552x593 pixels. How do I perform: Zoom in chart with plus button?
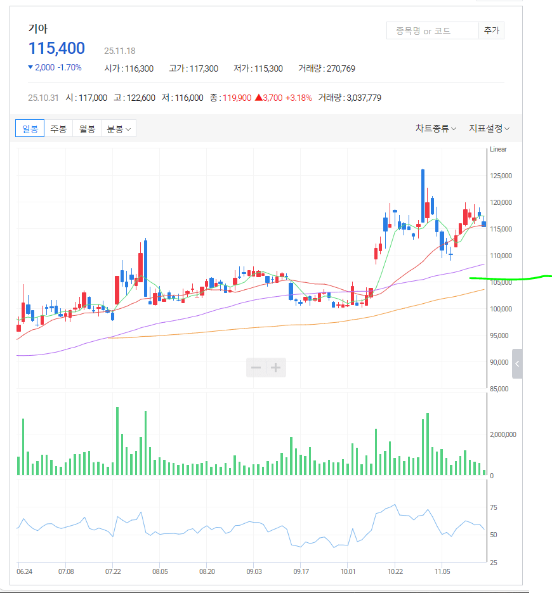coord(276,367)
